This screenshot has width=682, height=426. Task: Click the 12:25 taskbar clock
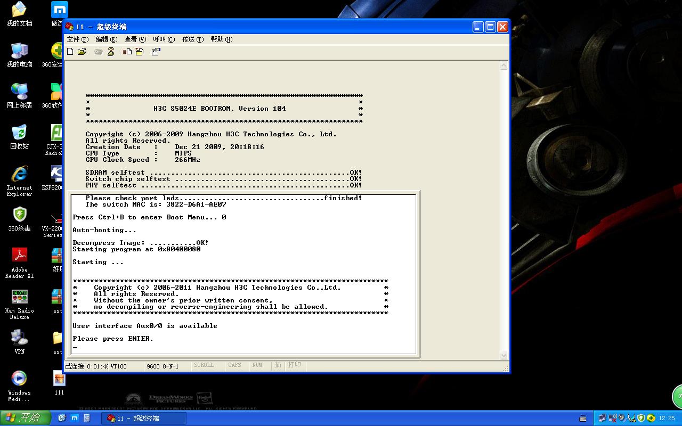point(667,418)
